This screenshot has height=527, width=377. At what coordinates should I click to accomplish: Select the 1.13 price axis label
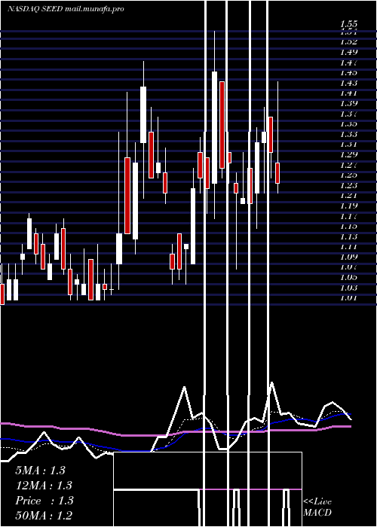[x=348, y=236]
